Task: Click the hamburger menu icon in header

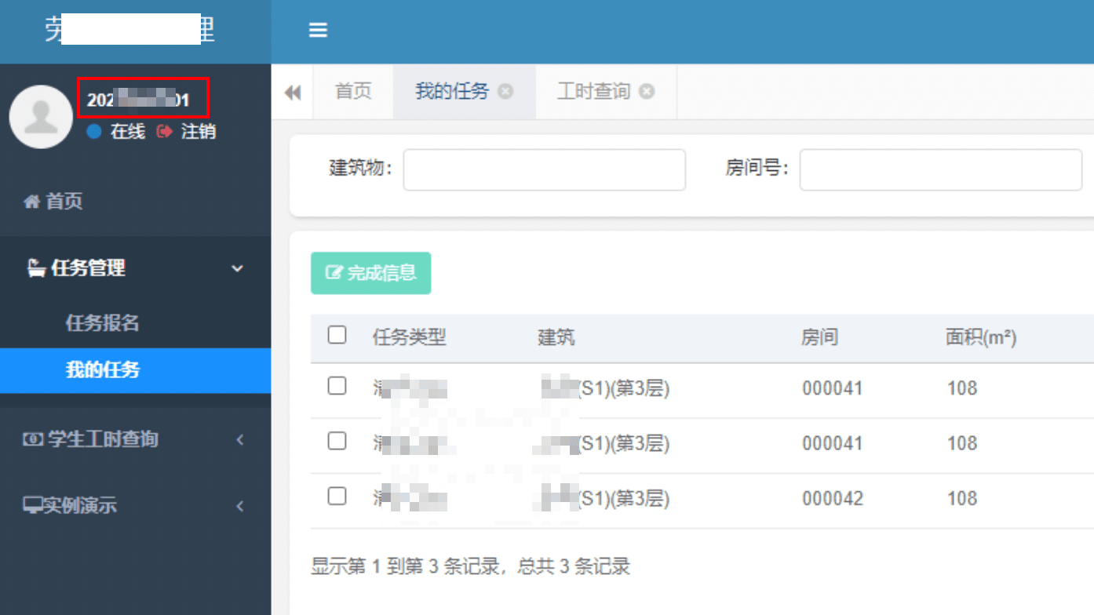Action: click(x=318, y=31)
